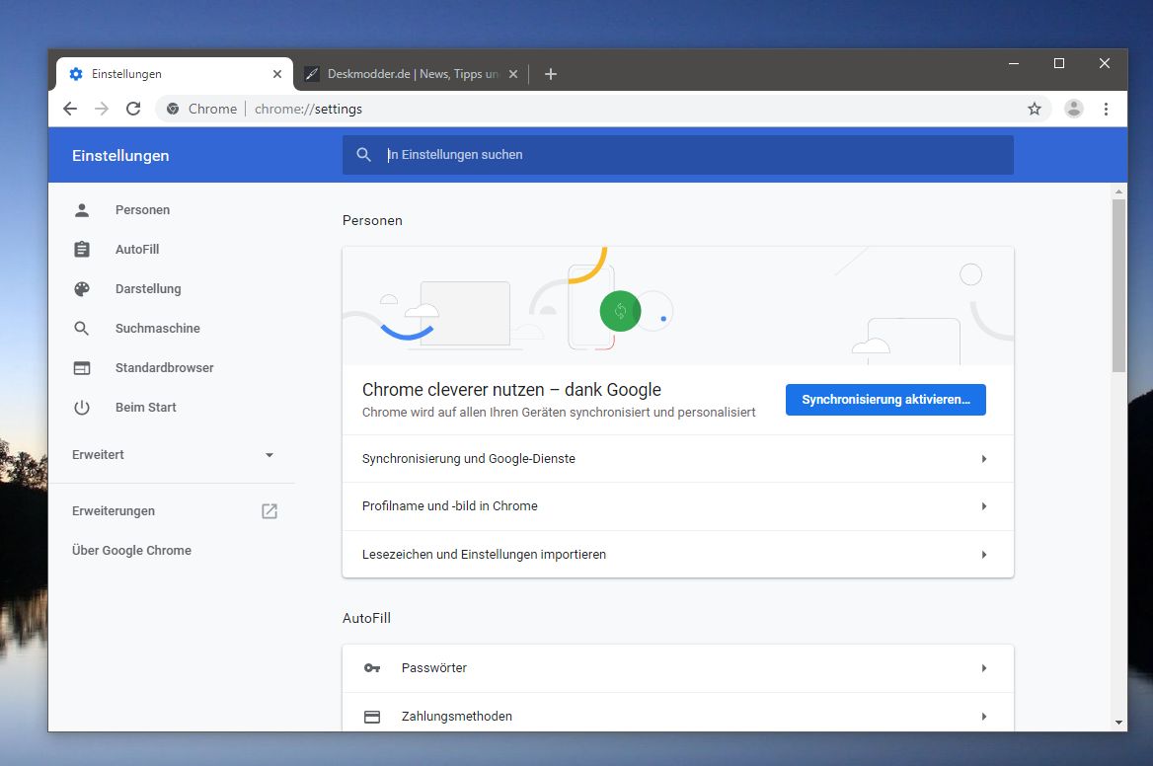Click the AutoFill section heading
1153x766 pixels.
tap(366, 618)
